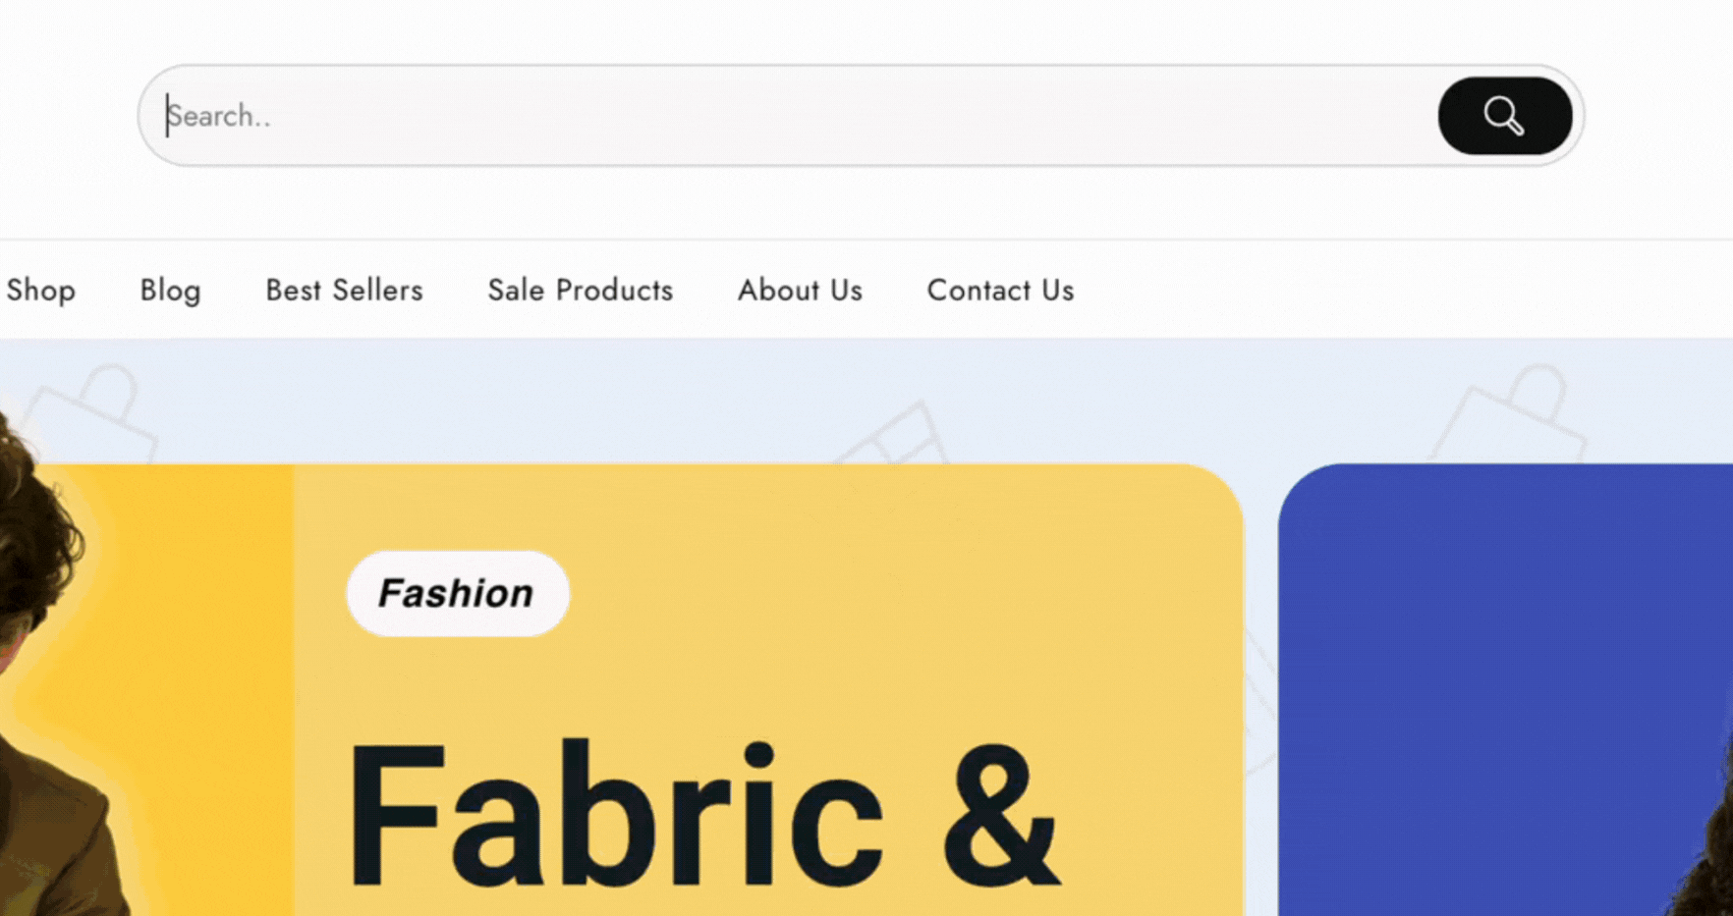Open the blue promotional banner card

coord(1493,687)
